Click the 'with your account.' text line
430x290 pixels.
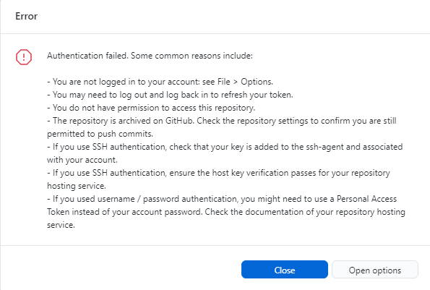coord(82,160)
